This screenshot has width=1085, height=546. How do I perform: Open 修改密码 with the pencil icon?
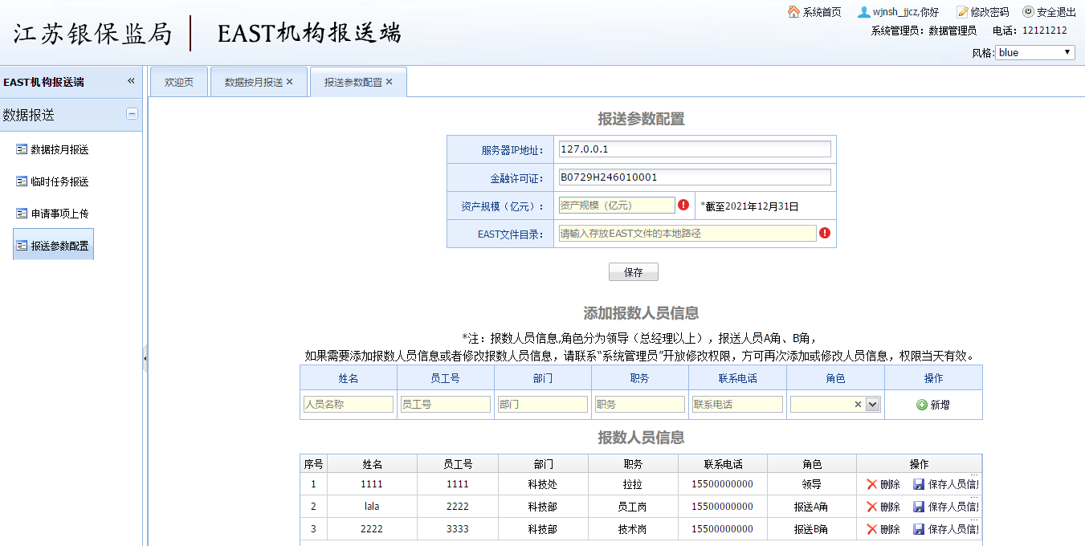pyautogui.click(x=962, y=12)
